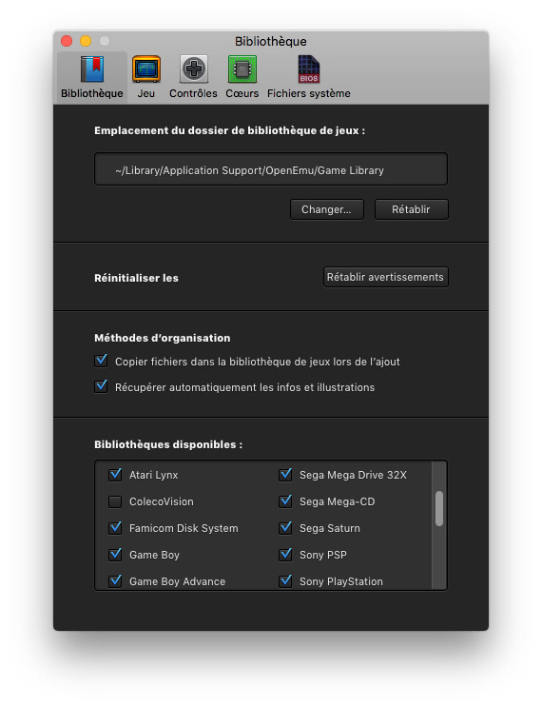Click the Rétablir button
The height and width of the screenshot is (707, 542).
412,209
